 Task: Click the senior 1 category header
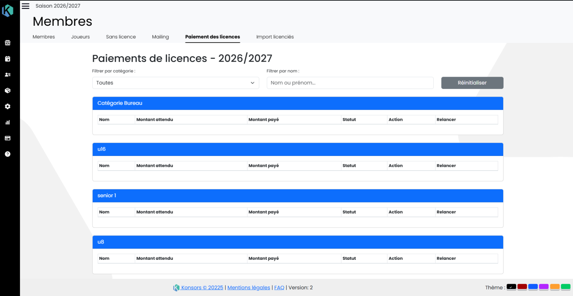click(298, 196)
